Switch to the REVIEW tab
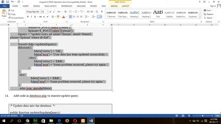 (x=94, y=6)
